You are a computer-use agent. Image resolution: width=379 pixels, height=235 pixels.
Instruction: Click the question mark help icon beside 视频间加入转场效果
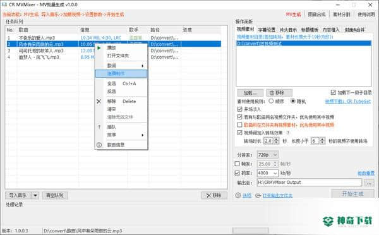[288, 133]
